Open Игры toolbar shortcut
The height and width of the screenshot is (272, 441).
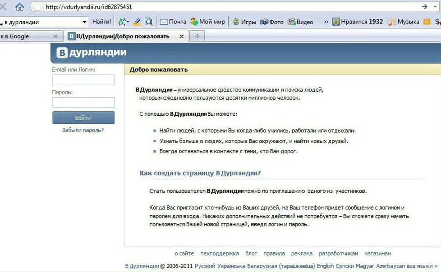click(x=244, y=22)
